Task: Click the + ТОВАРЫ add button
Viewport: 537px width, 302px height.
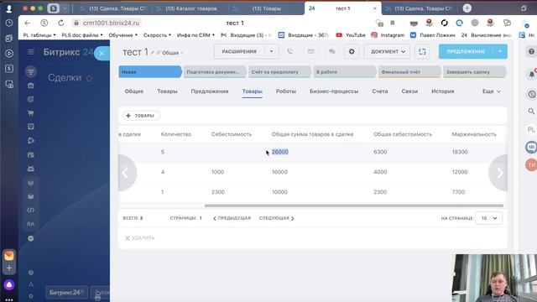Action: (141, 116)
